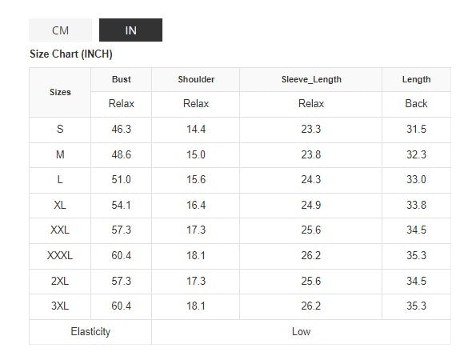The height and width of the screenshot is (364, 476).
Task: Select the 2XL size row label
Action: pyautogui.click(x=60, y=281)
